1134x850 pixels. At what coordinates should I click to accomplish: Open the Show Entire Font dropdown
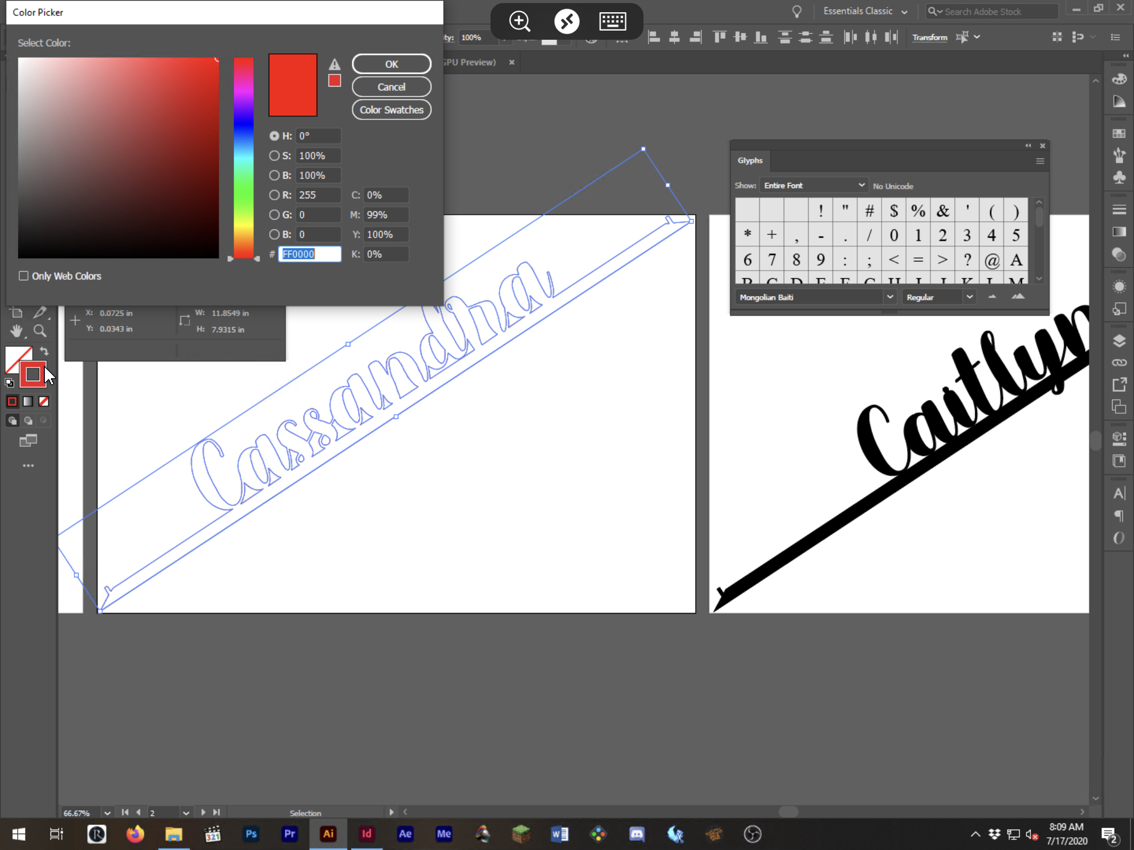pyautogui.click(x=813, y=185)
